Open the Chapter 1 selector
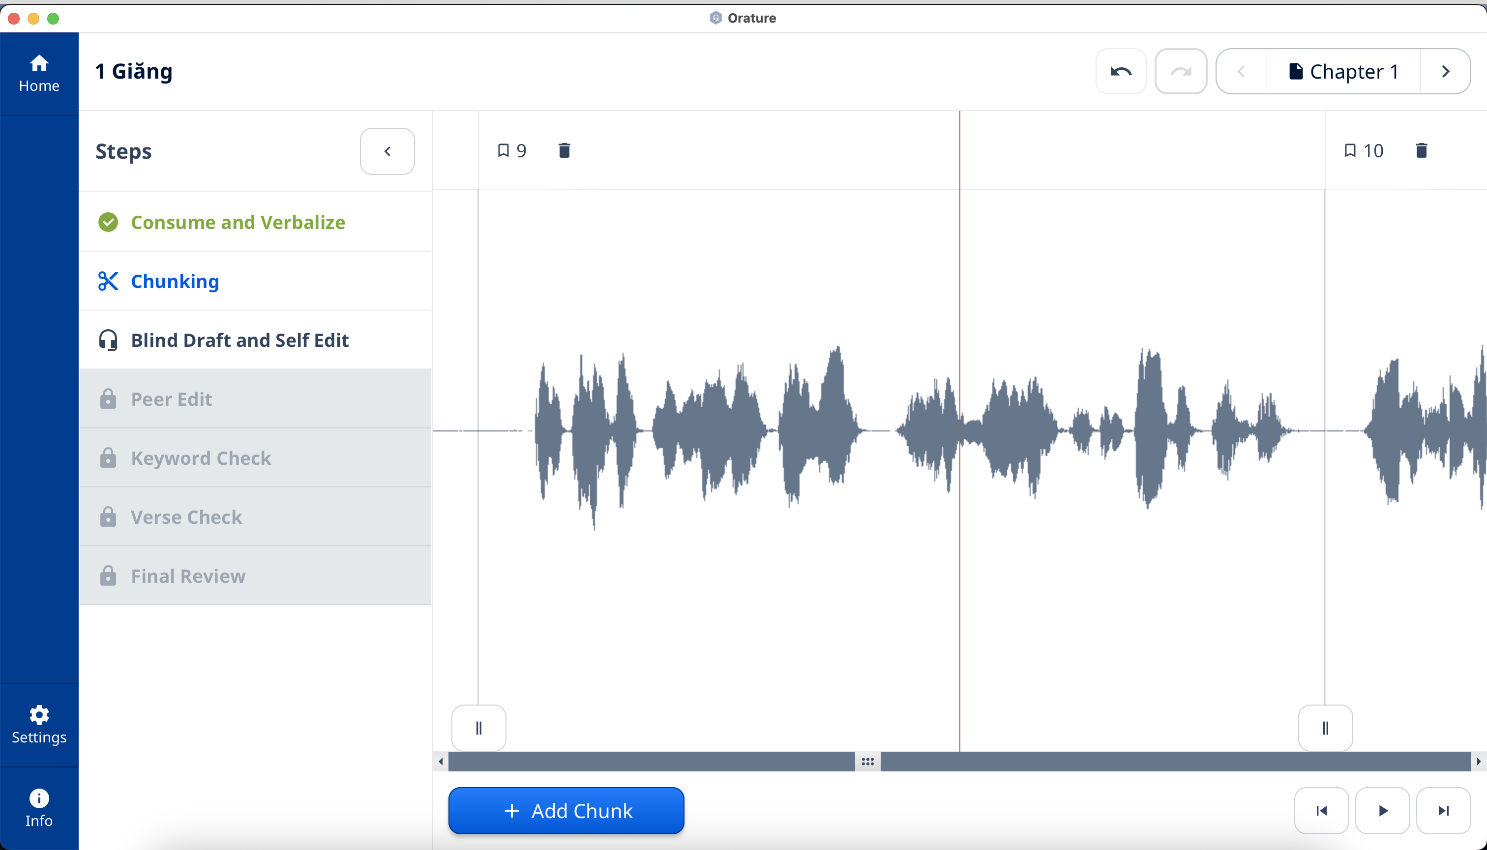Image resolution: width=1487 pixels, height=850 pixels. tap(1343, 71)
